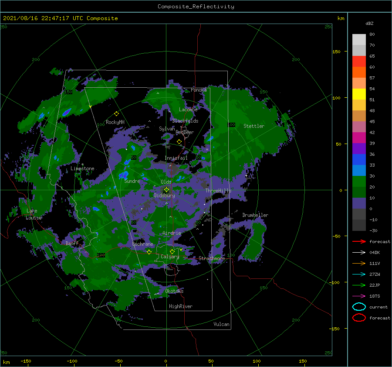
Task: Click the Lake Louise label
Action: (34, 214)
